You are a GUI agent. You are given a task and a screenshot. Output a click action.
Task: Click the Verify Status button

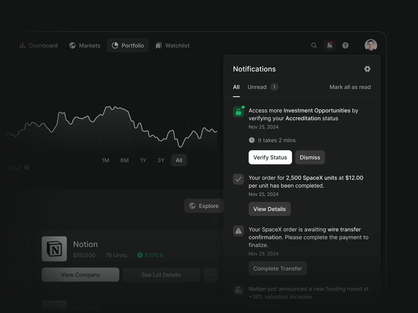270,158
